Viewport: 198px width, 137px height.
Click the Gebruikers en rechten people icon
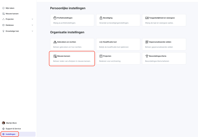[x=55, y=42]
